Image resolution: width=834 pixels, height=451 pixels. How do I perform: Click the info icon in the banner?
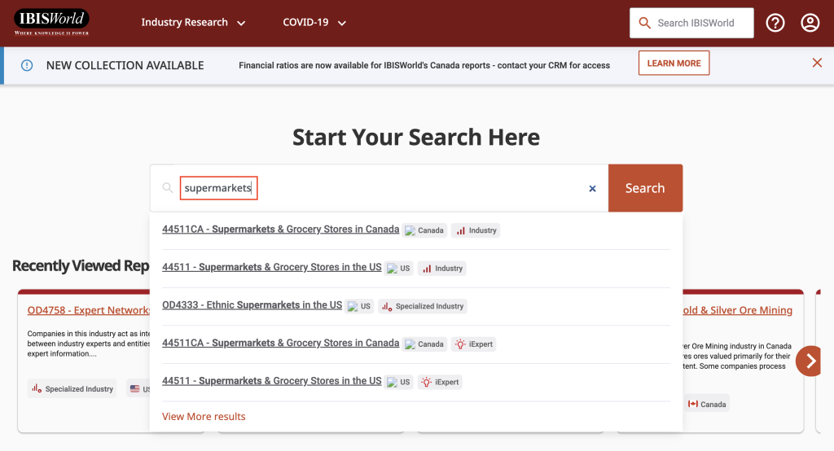(27, 65)
